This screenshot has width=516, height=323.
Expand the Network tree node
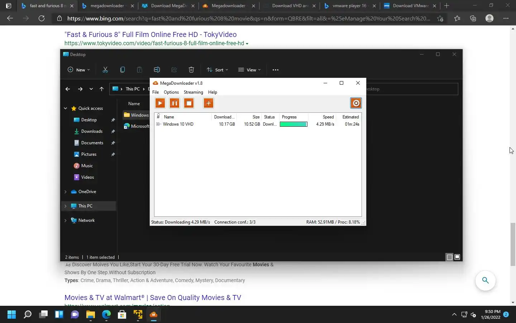point(66,220)
